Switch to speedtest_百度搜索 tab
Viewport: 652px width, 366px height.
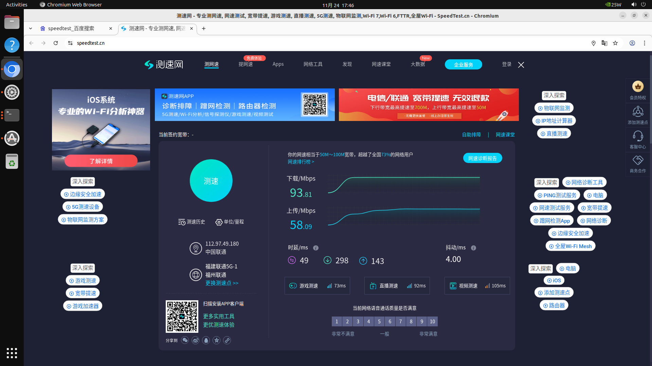pyautogui.click(x=71, y=28)
